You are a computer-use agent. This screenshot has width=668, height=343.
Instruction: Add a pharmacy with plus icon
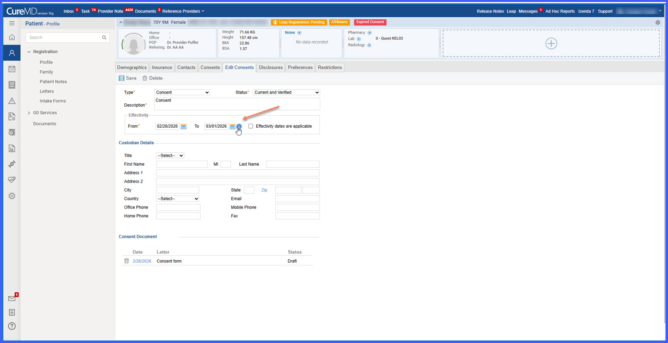[370, 33]
